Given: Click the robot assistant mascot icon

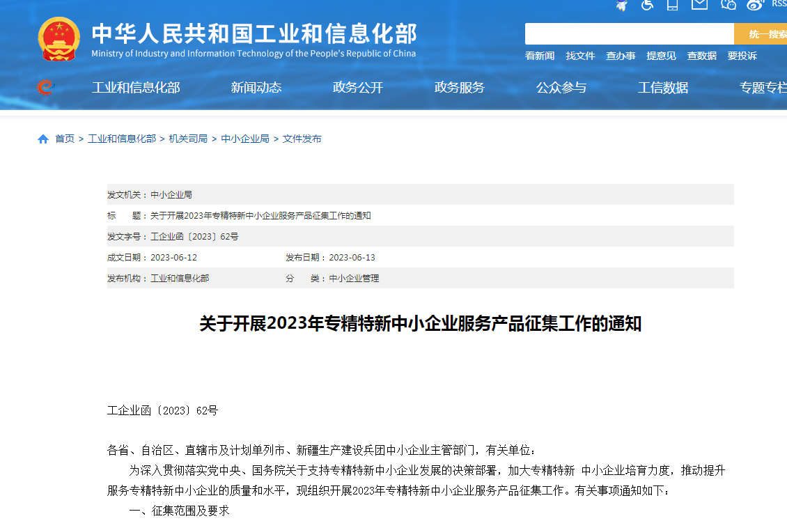Looking at the screenshot, I should (x=621, y=5).
